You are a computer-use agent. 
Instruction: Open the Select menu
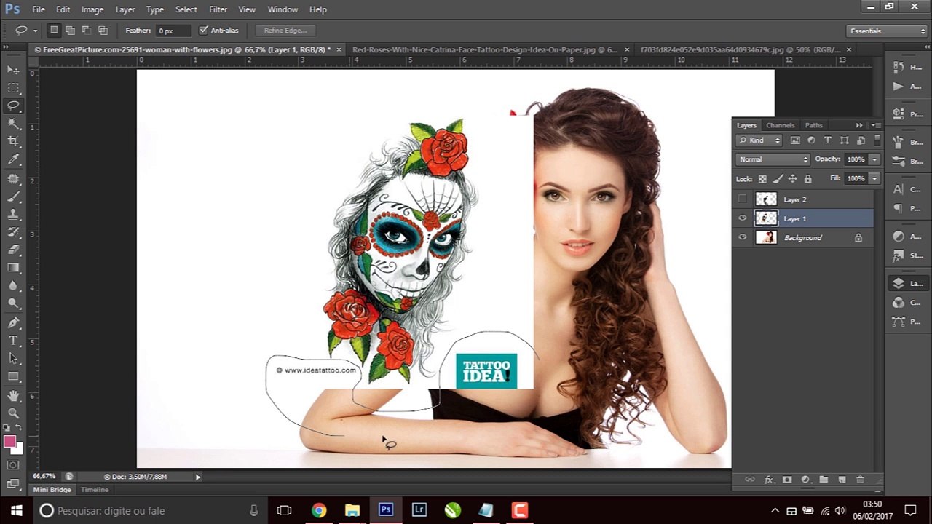click(x=186, y=9)
